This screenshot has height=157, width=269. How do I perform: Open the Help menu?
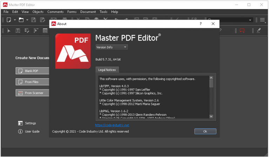pyautogui.click(x=115, y=12)
